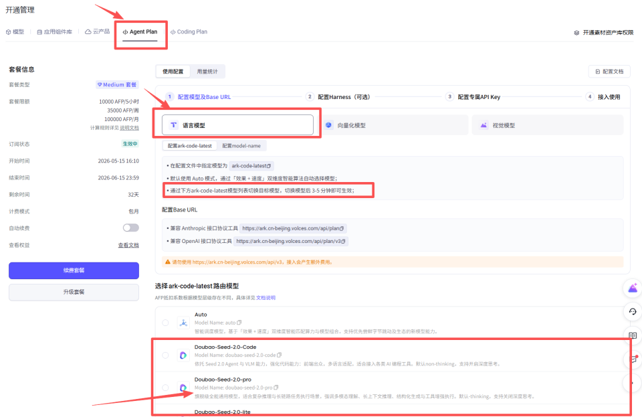This screenshot has height=417, width=642.
Task: Open the 说明文档 link under quota
Action: (x=129, y=128)
